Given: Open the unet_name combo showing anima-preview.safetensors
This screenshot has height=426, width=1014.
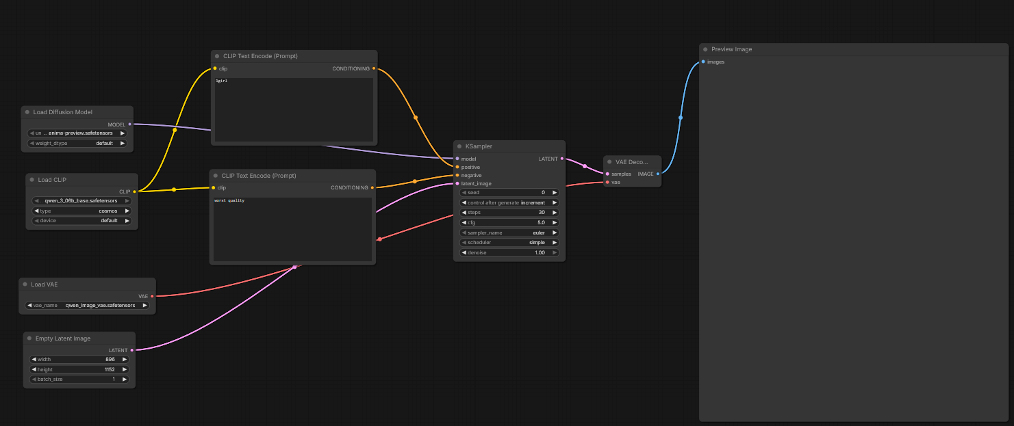Looking at the screenshot, I should click(77, 133).
